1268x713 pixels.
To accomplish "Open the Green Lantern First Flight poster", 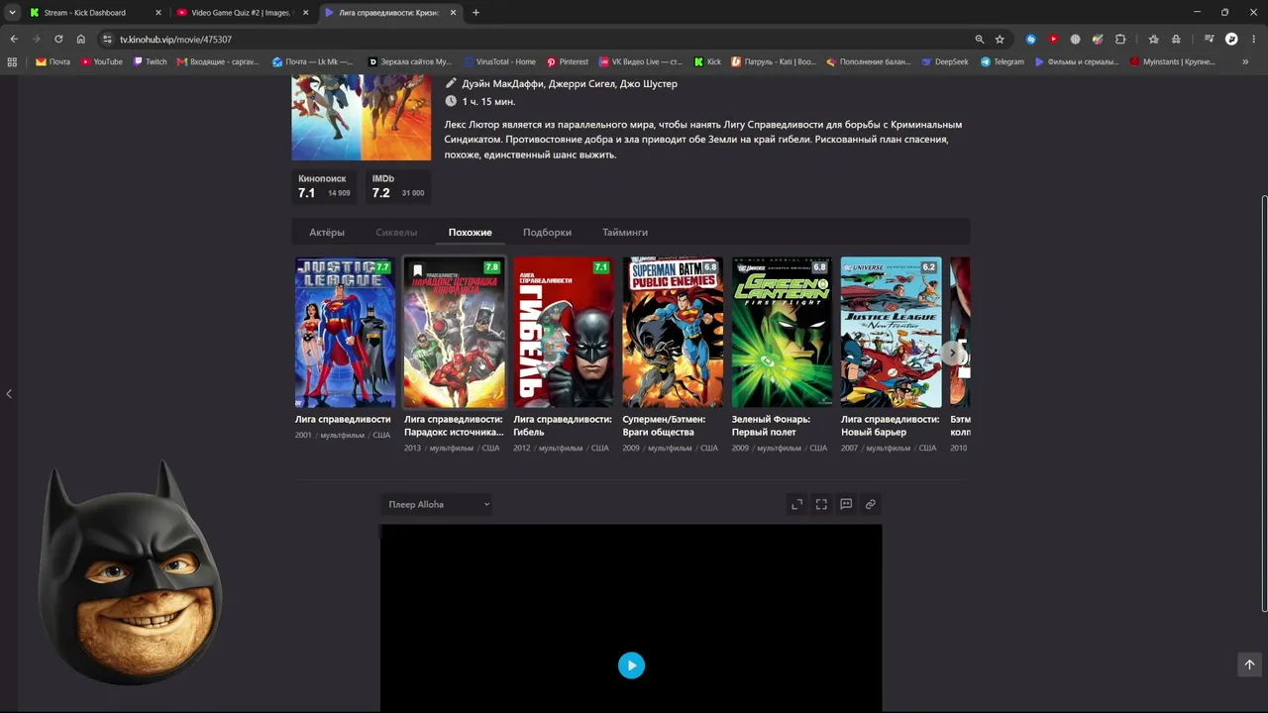I will click(x=782, y=332).
